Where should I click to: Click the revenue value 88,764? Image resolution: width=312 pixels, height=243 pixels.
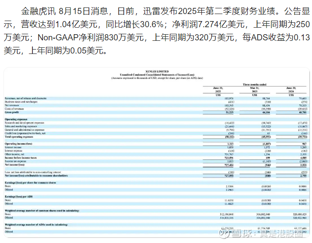[266, 99]
